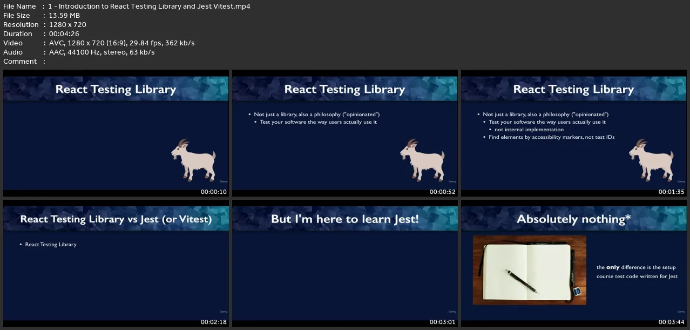
Task: Select the thumbnail frame at 00:02:18
Action: 116,263
